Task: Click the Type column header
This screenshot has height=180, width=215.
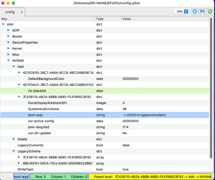Action: 100,19
